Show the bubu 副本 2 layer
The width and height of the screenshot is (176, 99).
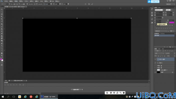155,70
